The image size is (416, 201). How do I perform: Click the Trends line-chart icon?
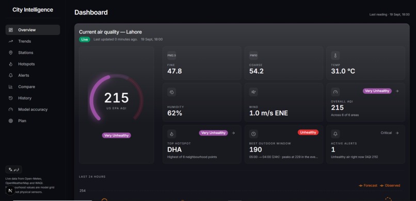pos(11,41)
